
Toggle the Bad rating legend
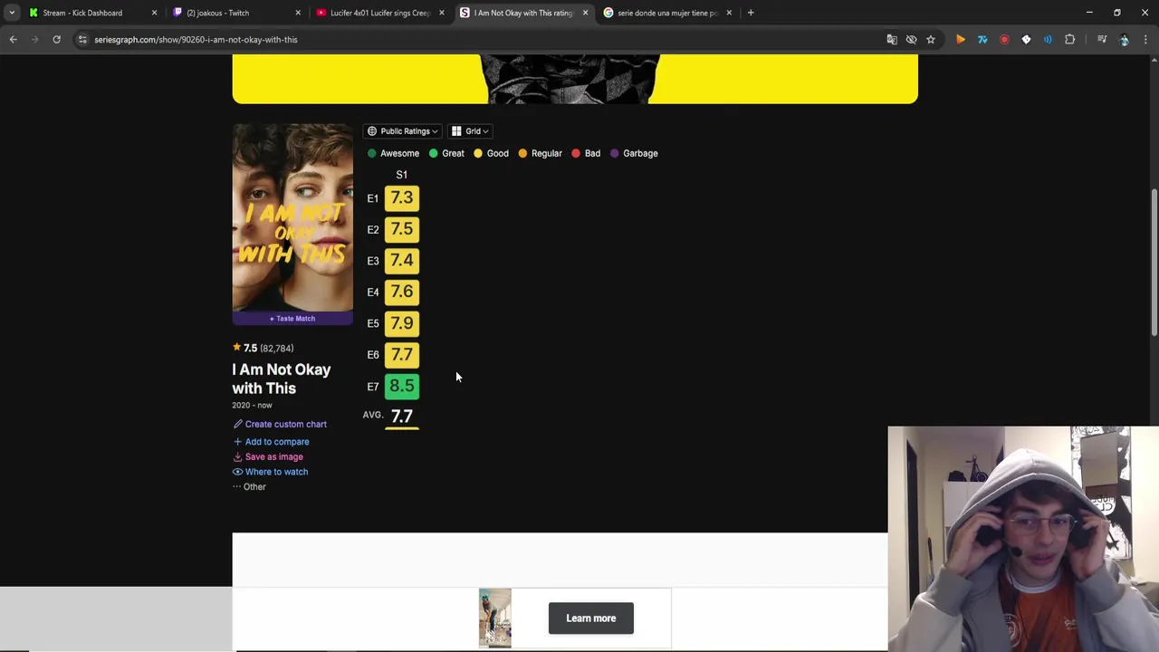click(585, 154)
